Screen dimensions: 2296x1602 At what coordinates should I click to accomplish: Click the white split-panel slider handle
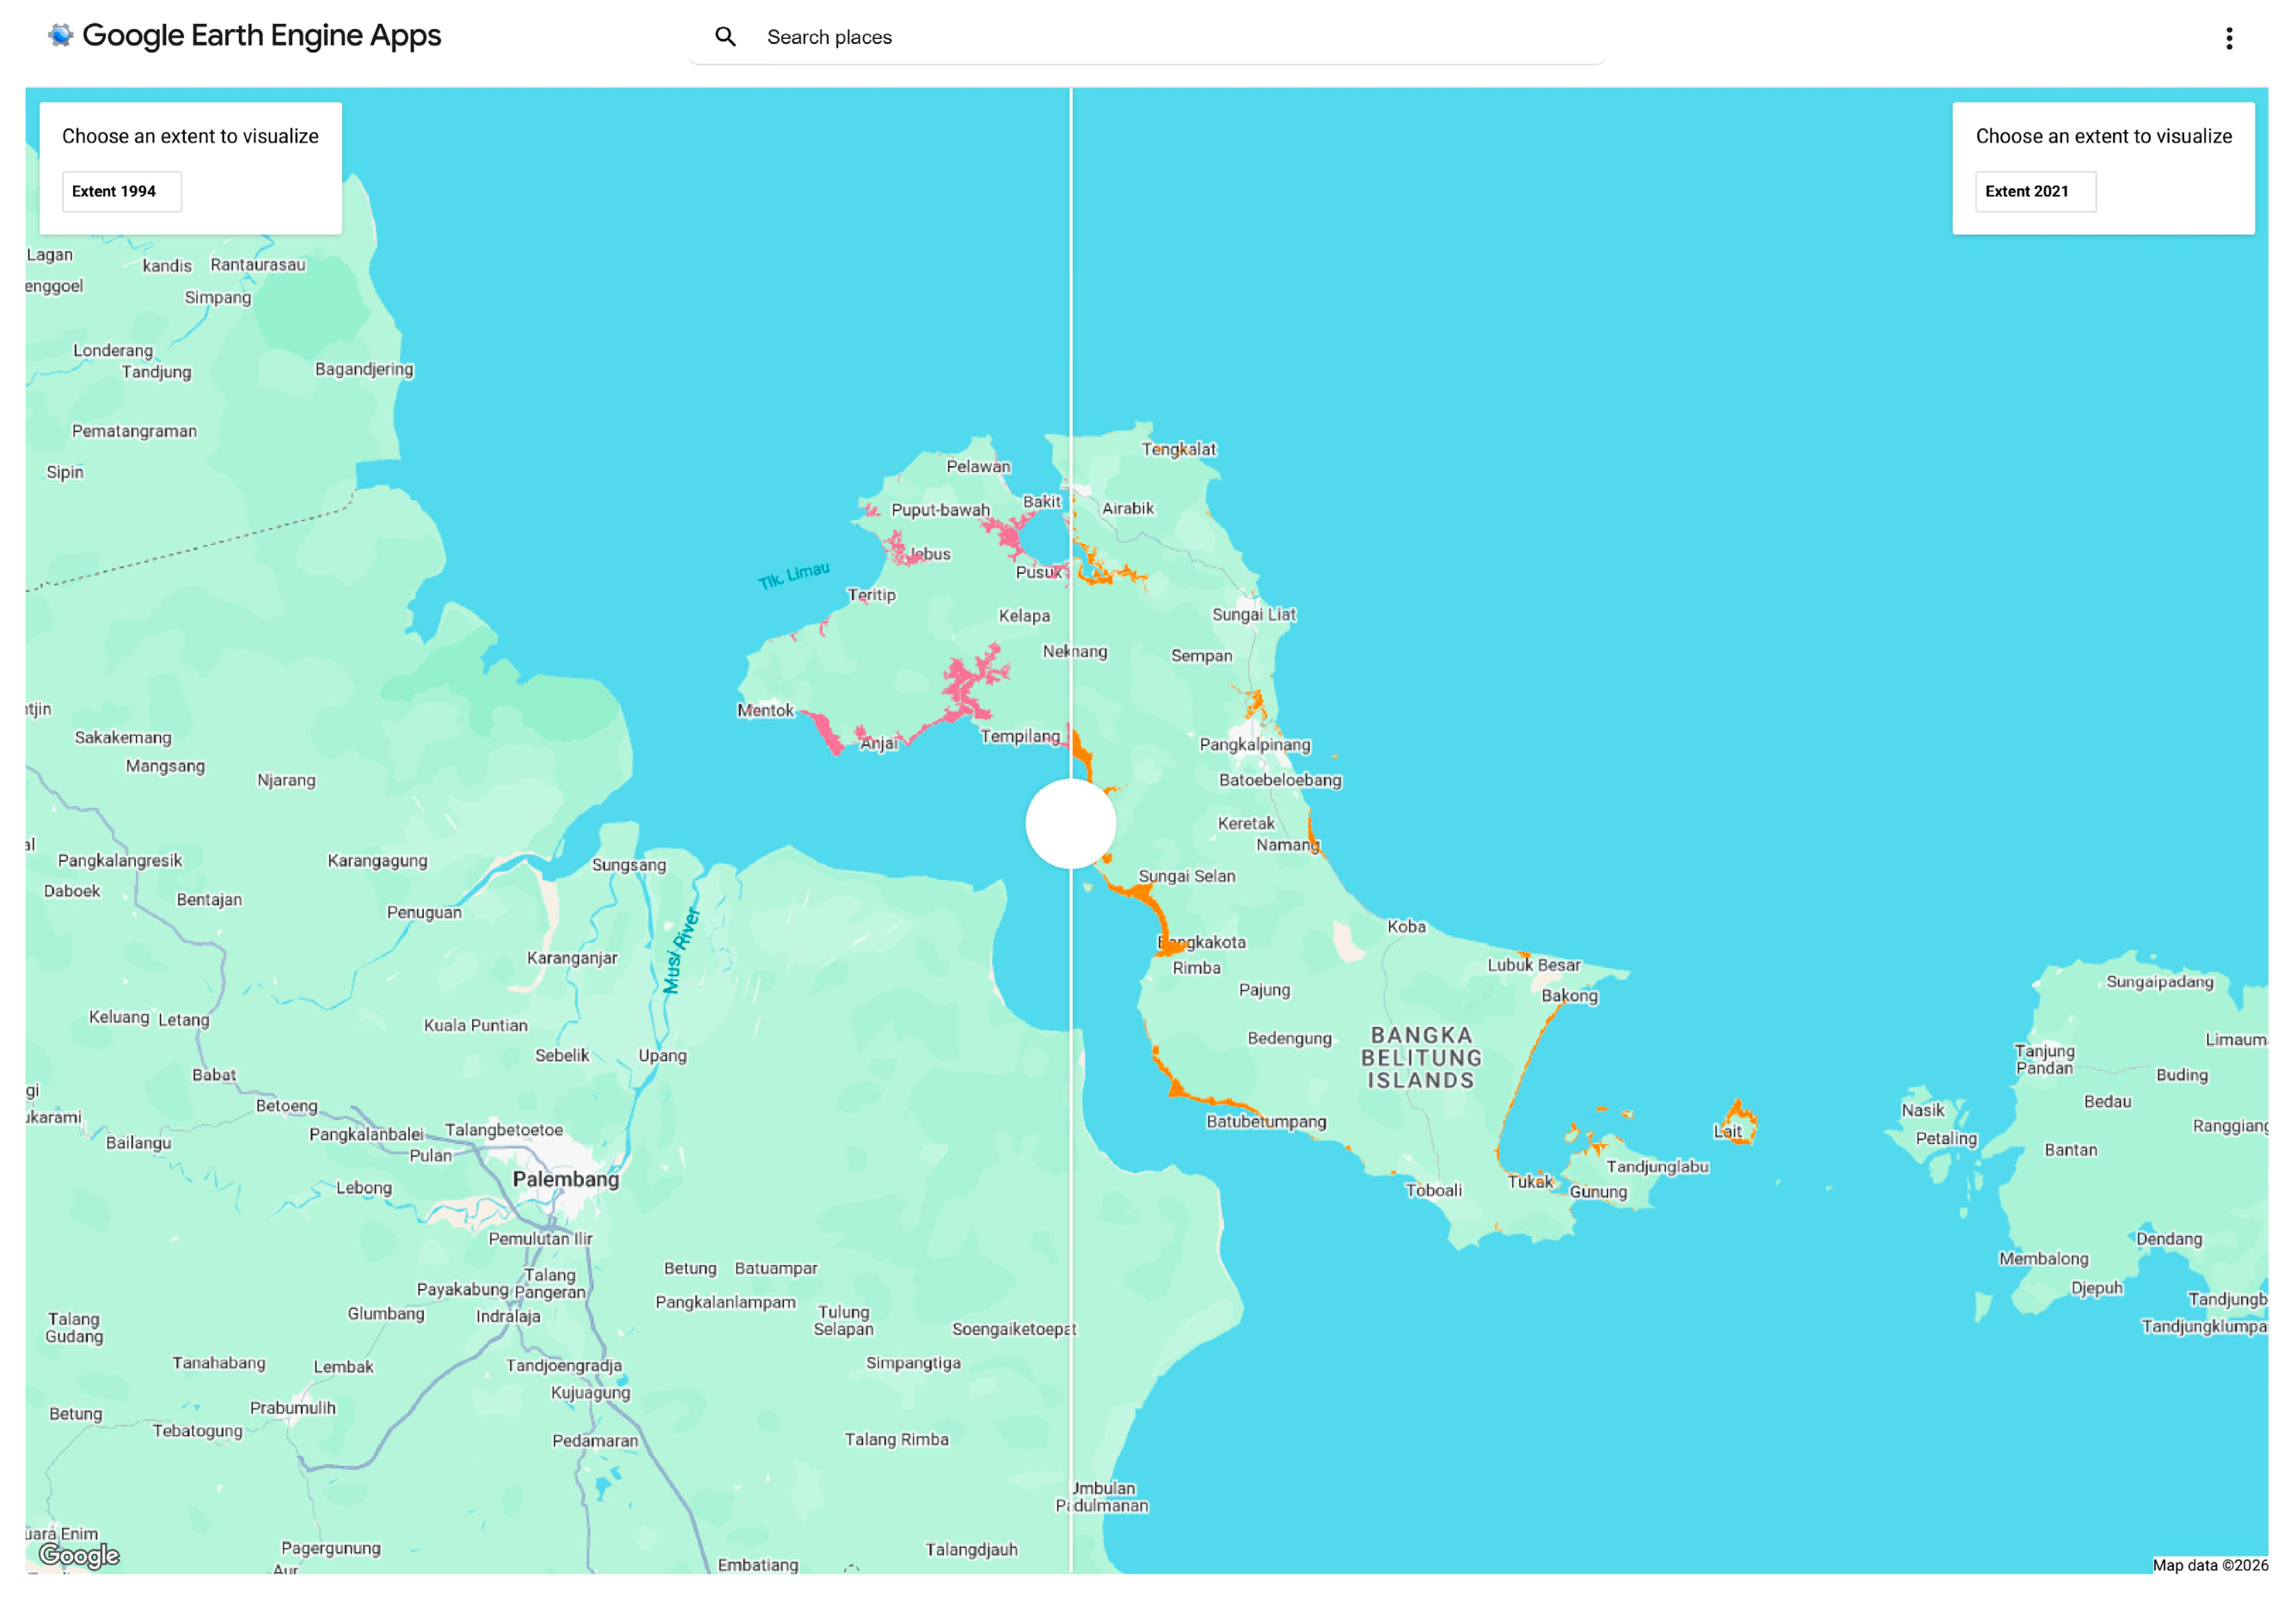[1070, 823]
